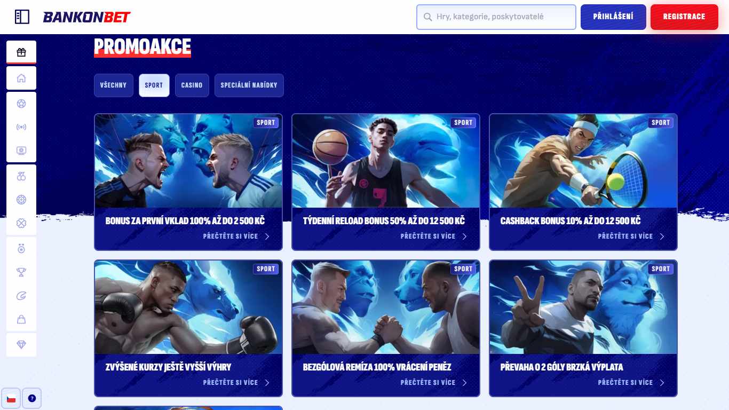Open the basketball player promo image
This screenshot has width=729, height=410.
[x=386, y=161]
